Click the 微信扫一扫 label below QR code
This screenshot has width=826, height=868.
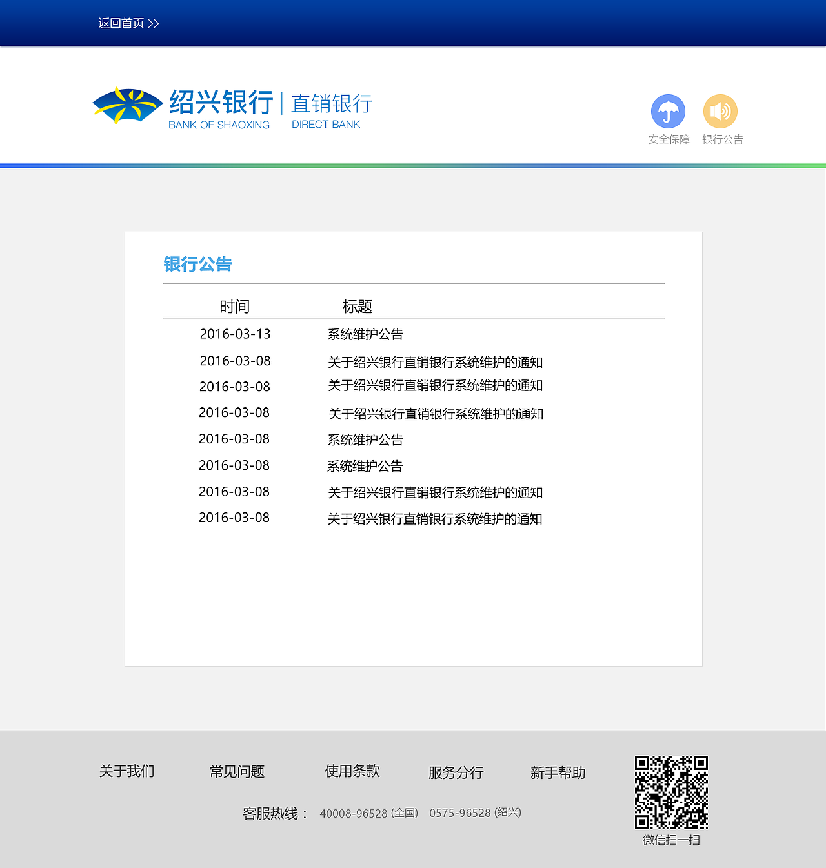(671, 840)
